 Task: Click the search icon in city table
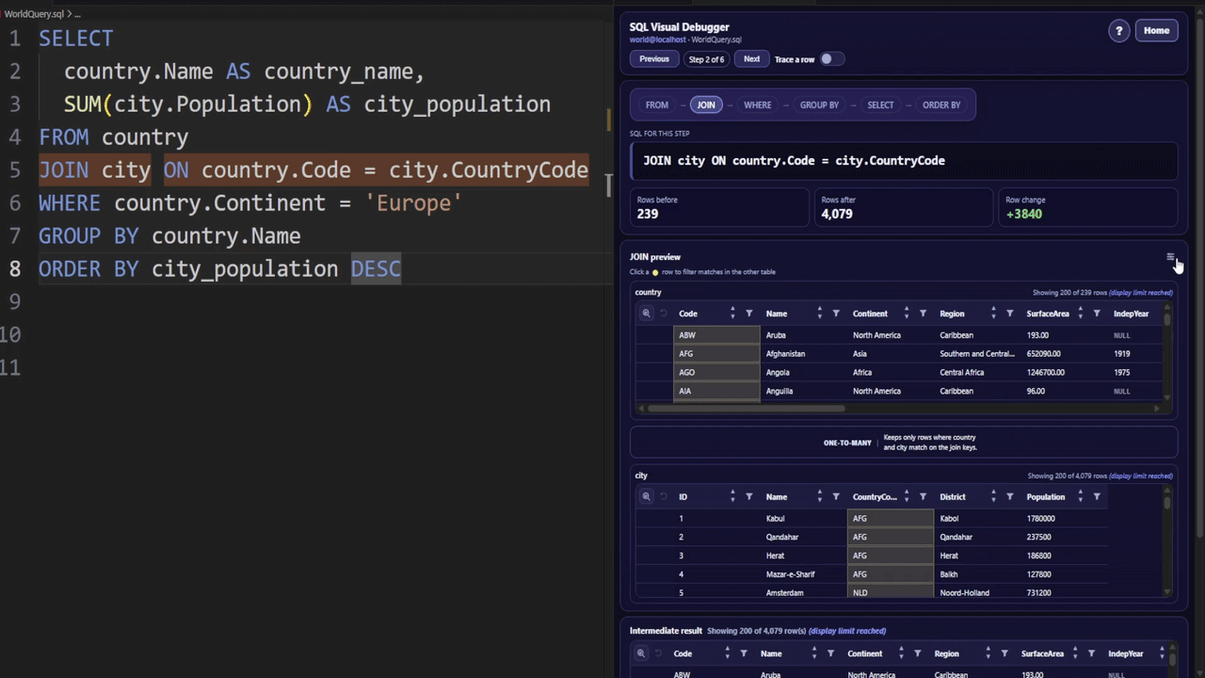[646, 497]
